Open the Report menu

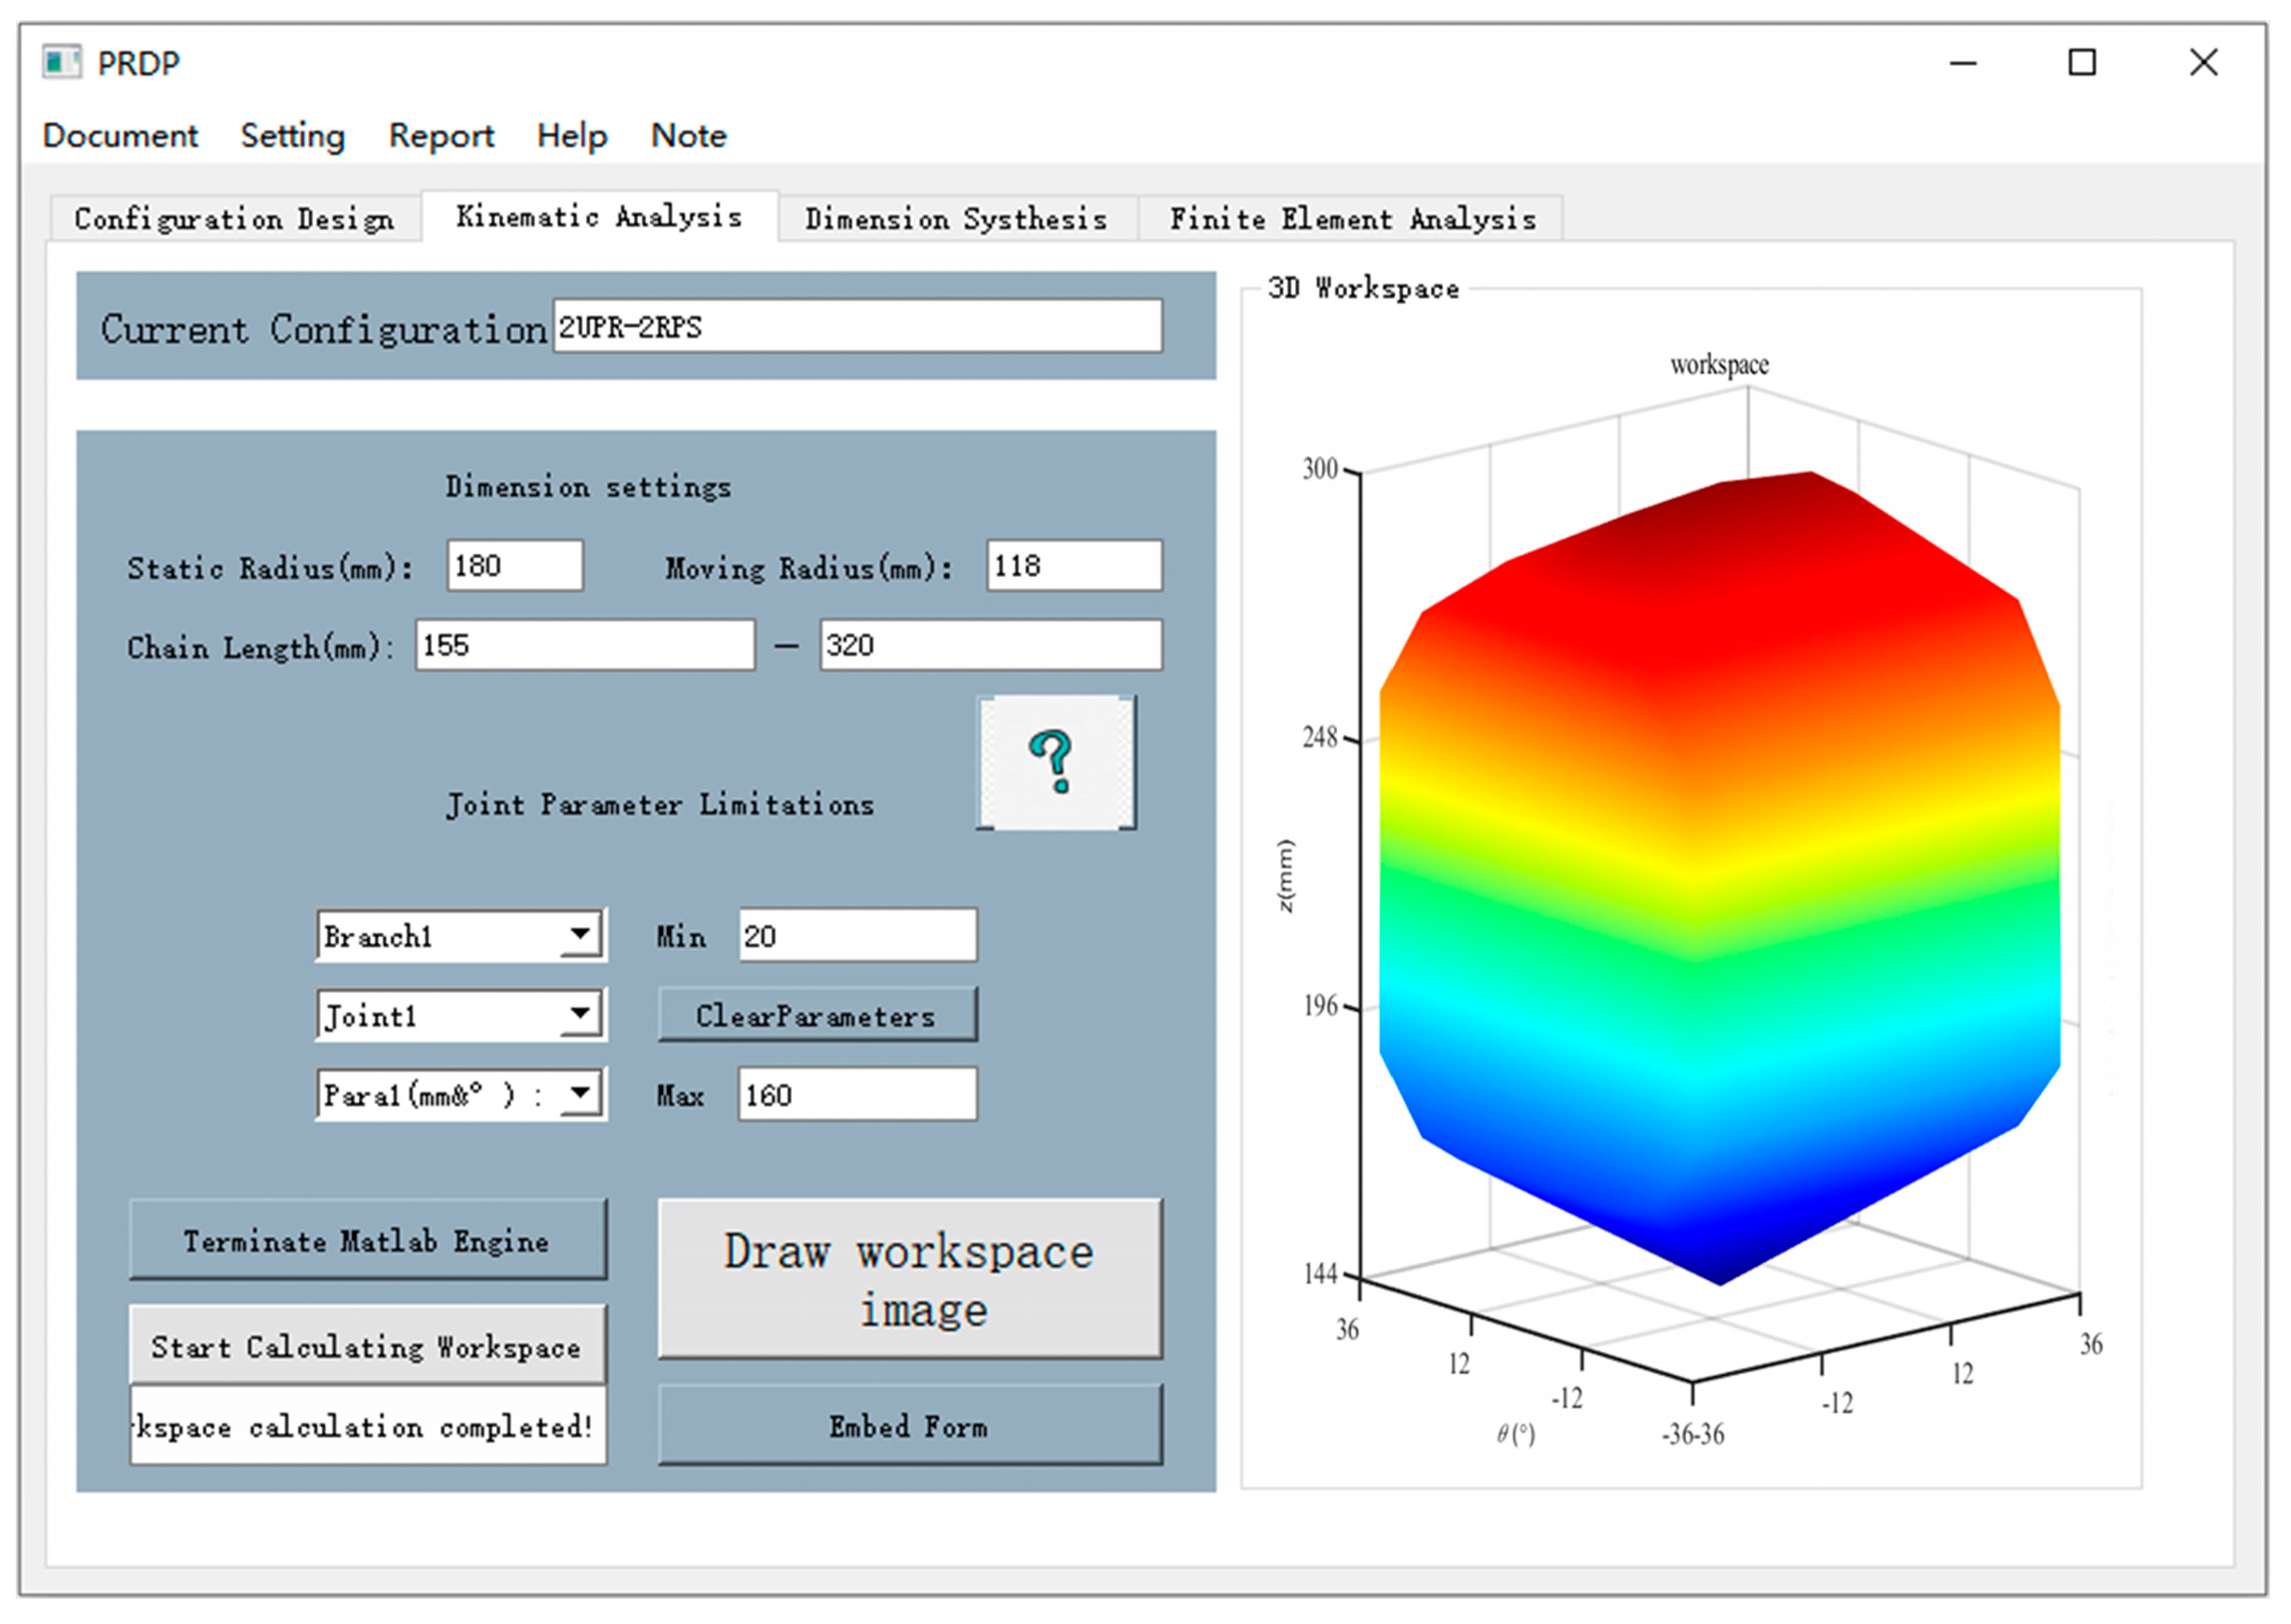tap(441, 135)
